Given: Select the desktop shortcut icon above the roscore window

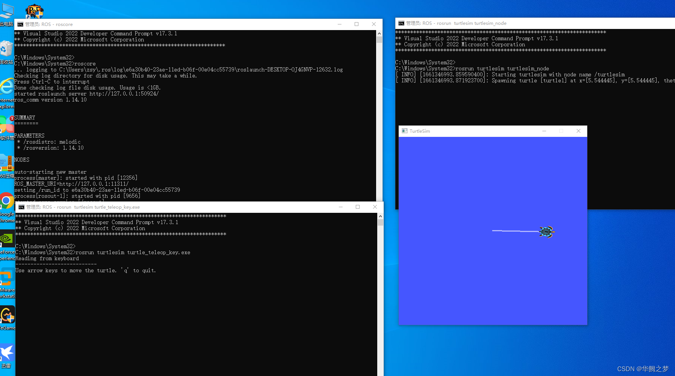Looking at the screenshot, I should (34, 11).
